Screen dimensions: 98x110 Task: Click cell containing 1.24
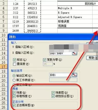click(16, 4)
